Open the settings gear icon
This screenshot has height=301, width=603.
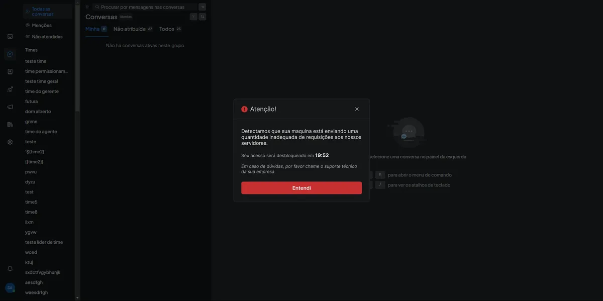point(10,142)
